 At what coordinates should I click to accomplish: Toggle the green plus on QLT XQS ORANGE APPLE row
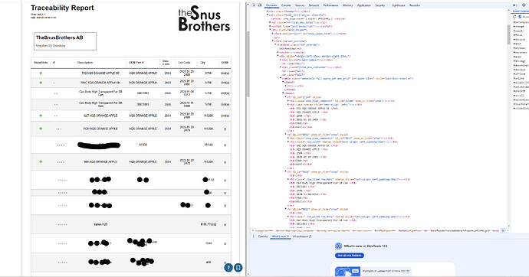(x=41, y=116)
